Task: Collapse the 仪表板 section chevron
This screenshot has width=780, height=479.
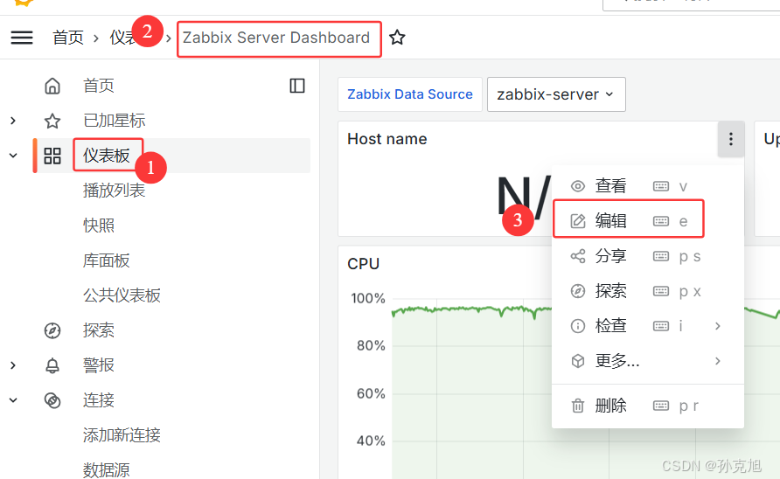Action: (x=13, y=156)
